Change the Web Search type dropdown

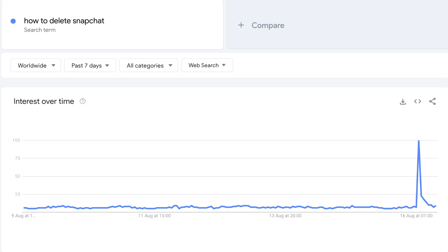click(207, 65)
